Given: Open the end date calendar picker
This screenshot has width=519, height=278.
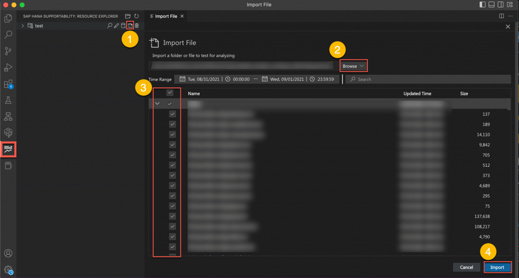Looking at the screenshot, I should tap(265, 79).
